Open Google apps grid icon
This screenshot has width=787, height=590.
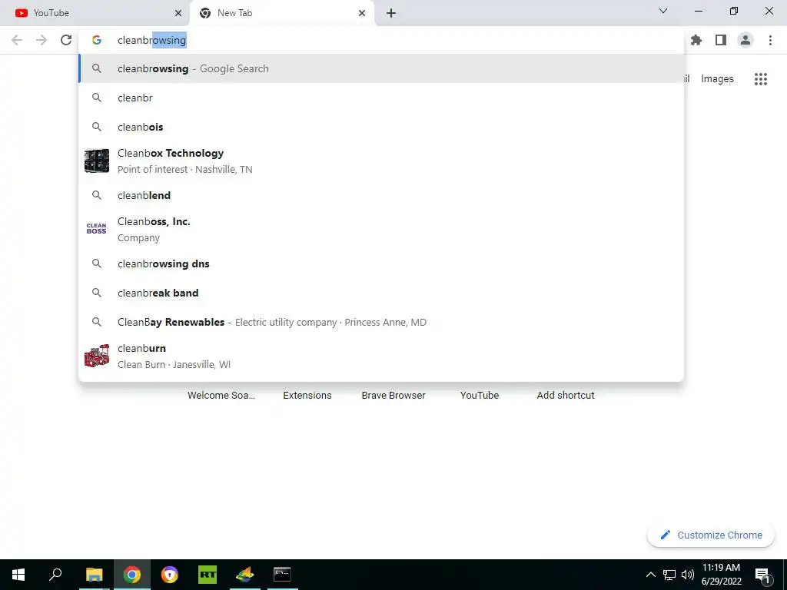(x=760, y=79)
